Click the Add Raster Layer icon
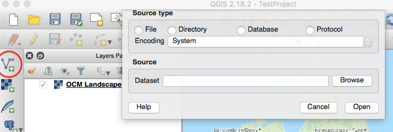The width and height of the screenshot is (393, 132). tap(8, 85)
